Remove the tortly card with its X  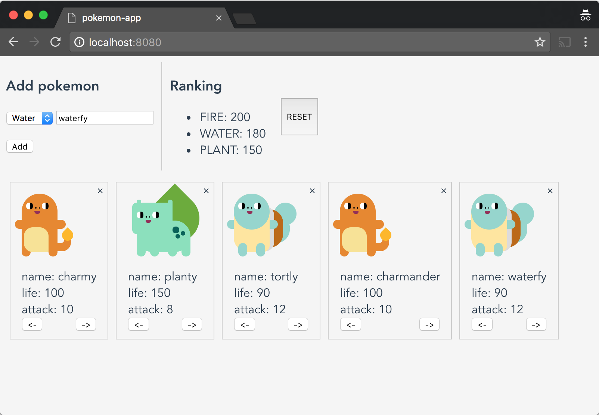[x=312, y=191]
